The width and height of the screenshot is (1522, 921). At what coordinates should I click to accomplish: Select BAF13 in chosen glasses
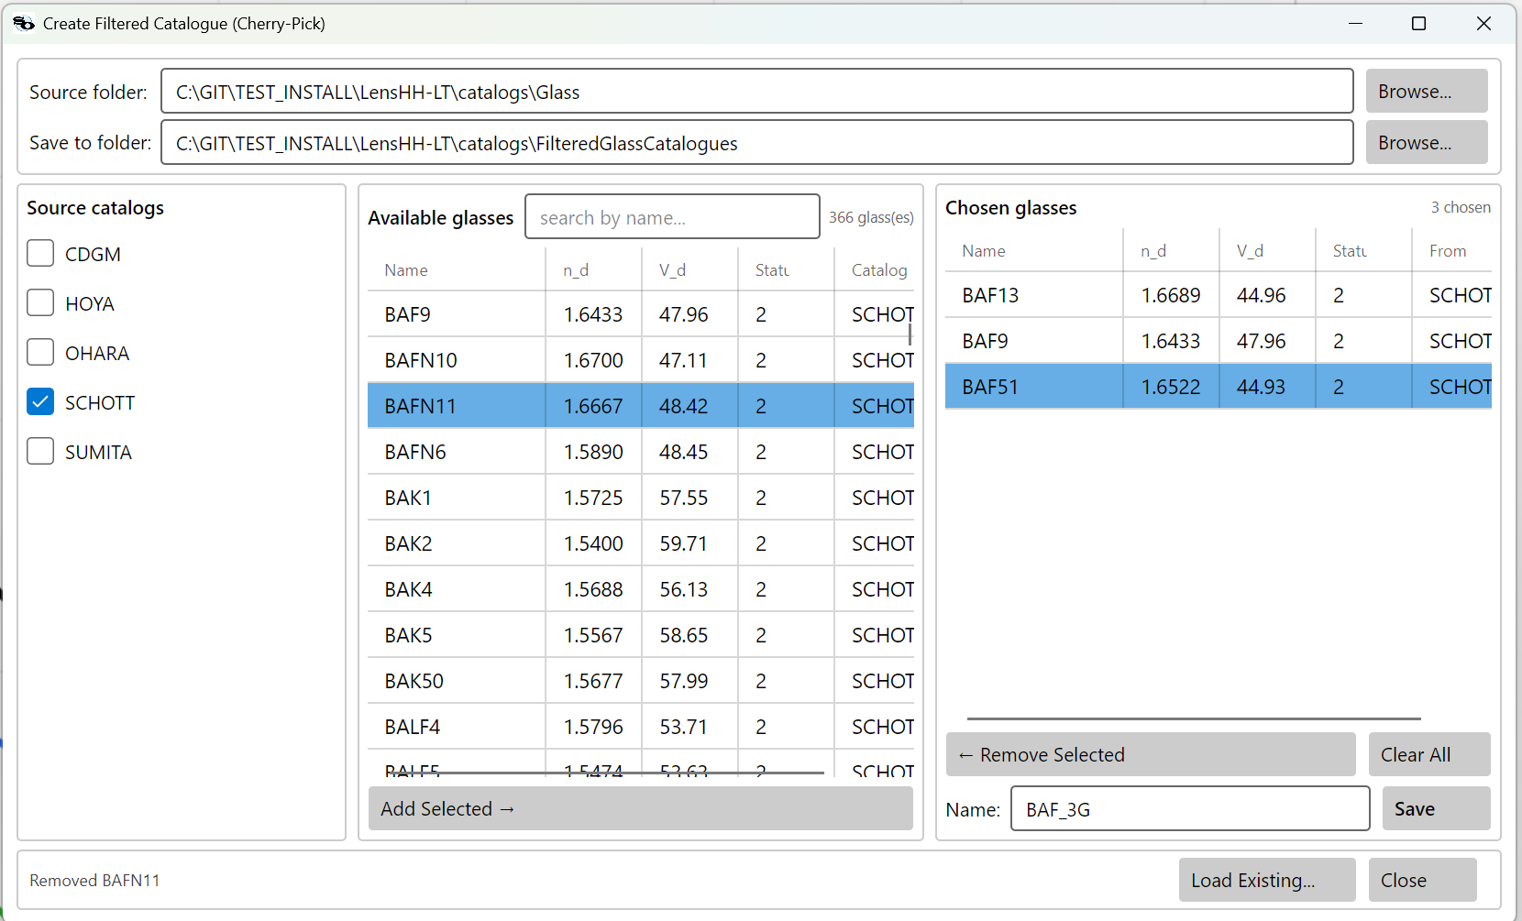[1219, 295]
